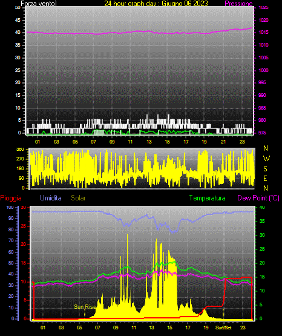Select the 24 hour graph day title
282x336 pixels.
point(156,4)
